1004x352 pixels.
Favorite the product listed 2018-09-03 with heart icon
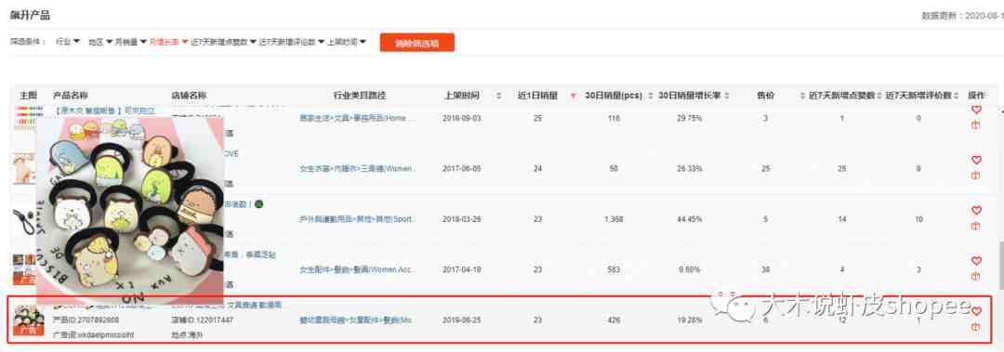(x=976, y=111)
